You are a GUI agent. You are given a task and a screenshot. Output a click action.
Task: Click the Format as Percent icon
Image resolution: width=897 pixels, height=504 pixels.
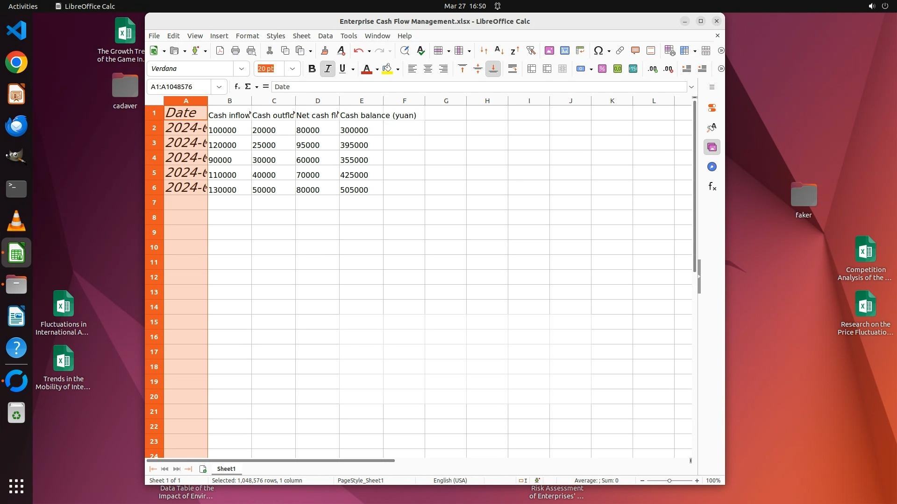(x=602, y=69)
